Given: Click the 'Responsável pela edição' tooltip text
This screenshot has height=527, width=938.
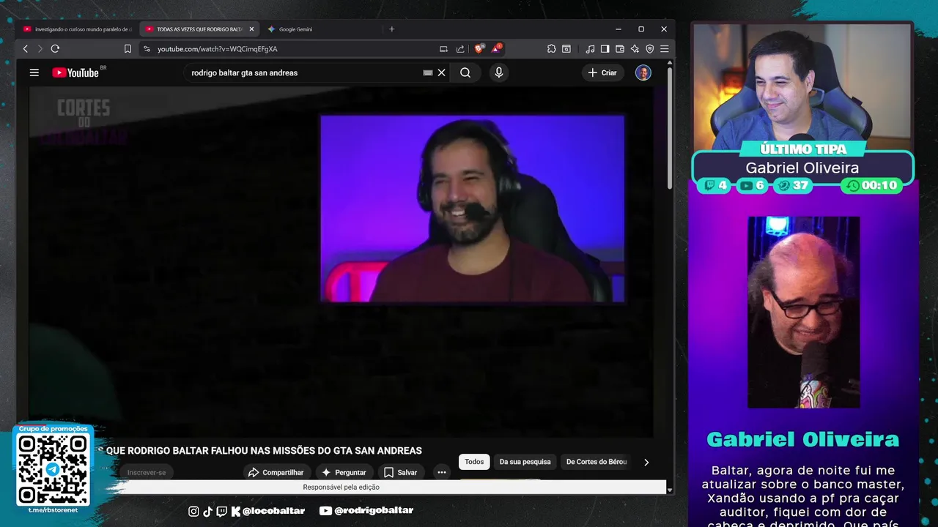Looking at the screenshot, I should pyautogui.click(x=341, y=487).
